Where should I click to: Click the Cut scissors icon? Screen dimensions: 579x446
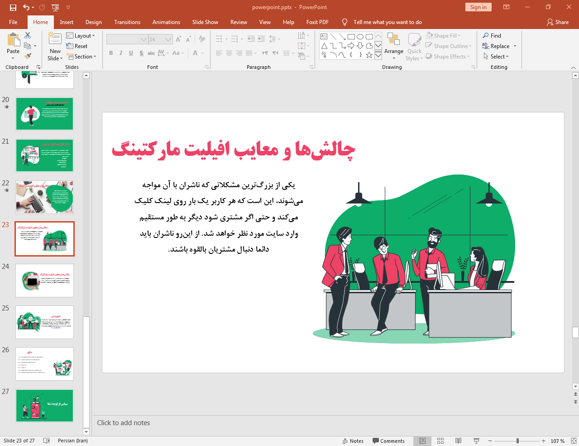pos(28,35)
